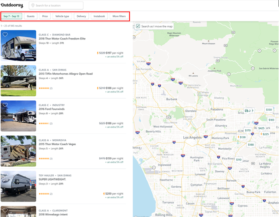
Task: Open the Price filter
Action: point(45,16)
